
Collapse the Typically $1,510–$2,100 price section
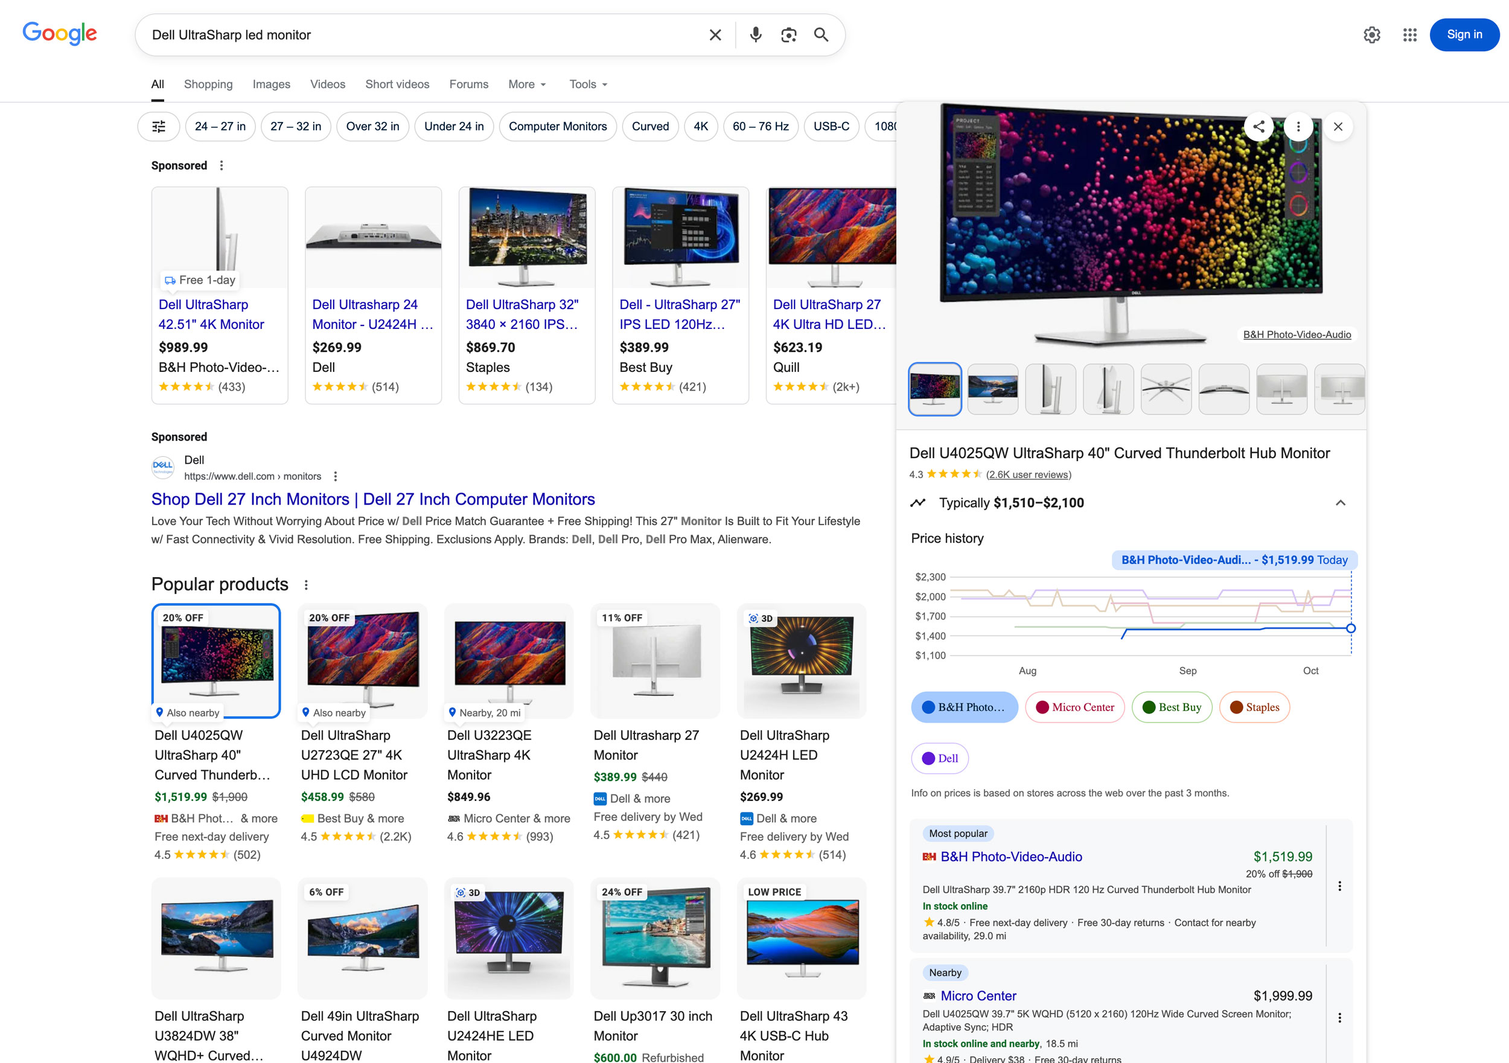(x=1340, y=503)
